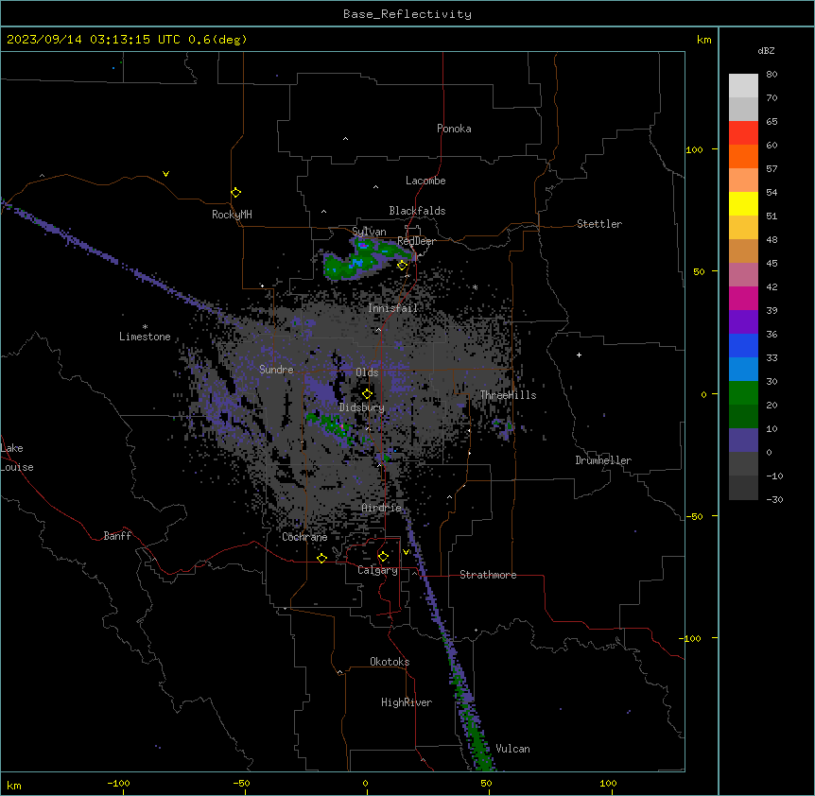Click the red 60-65 dBZ legend swatch
Image resolution: width=815 pixels, height=796 pixels.
tap(743, 133)
